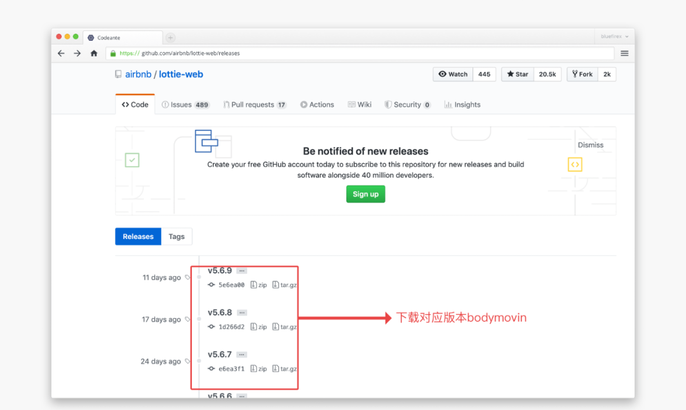This screenshot has width=686, height=410.
Task: Expand v5.6.7 release details ellipsis
Action: tap(242, 354)
